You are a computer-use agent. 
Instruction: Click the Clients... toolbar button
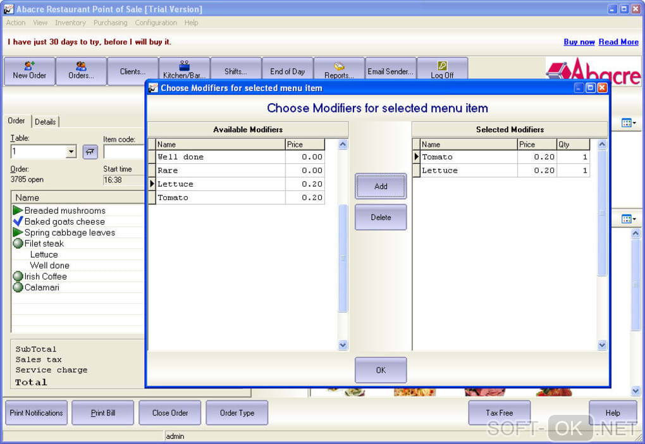(x=133, y=71)
